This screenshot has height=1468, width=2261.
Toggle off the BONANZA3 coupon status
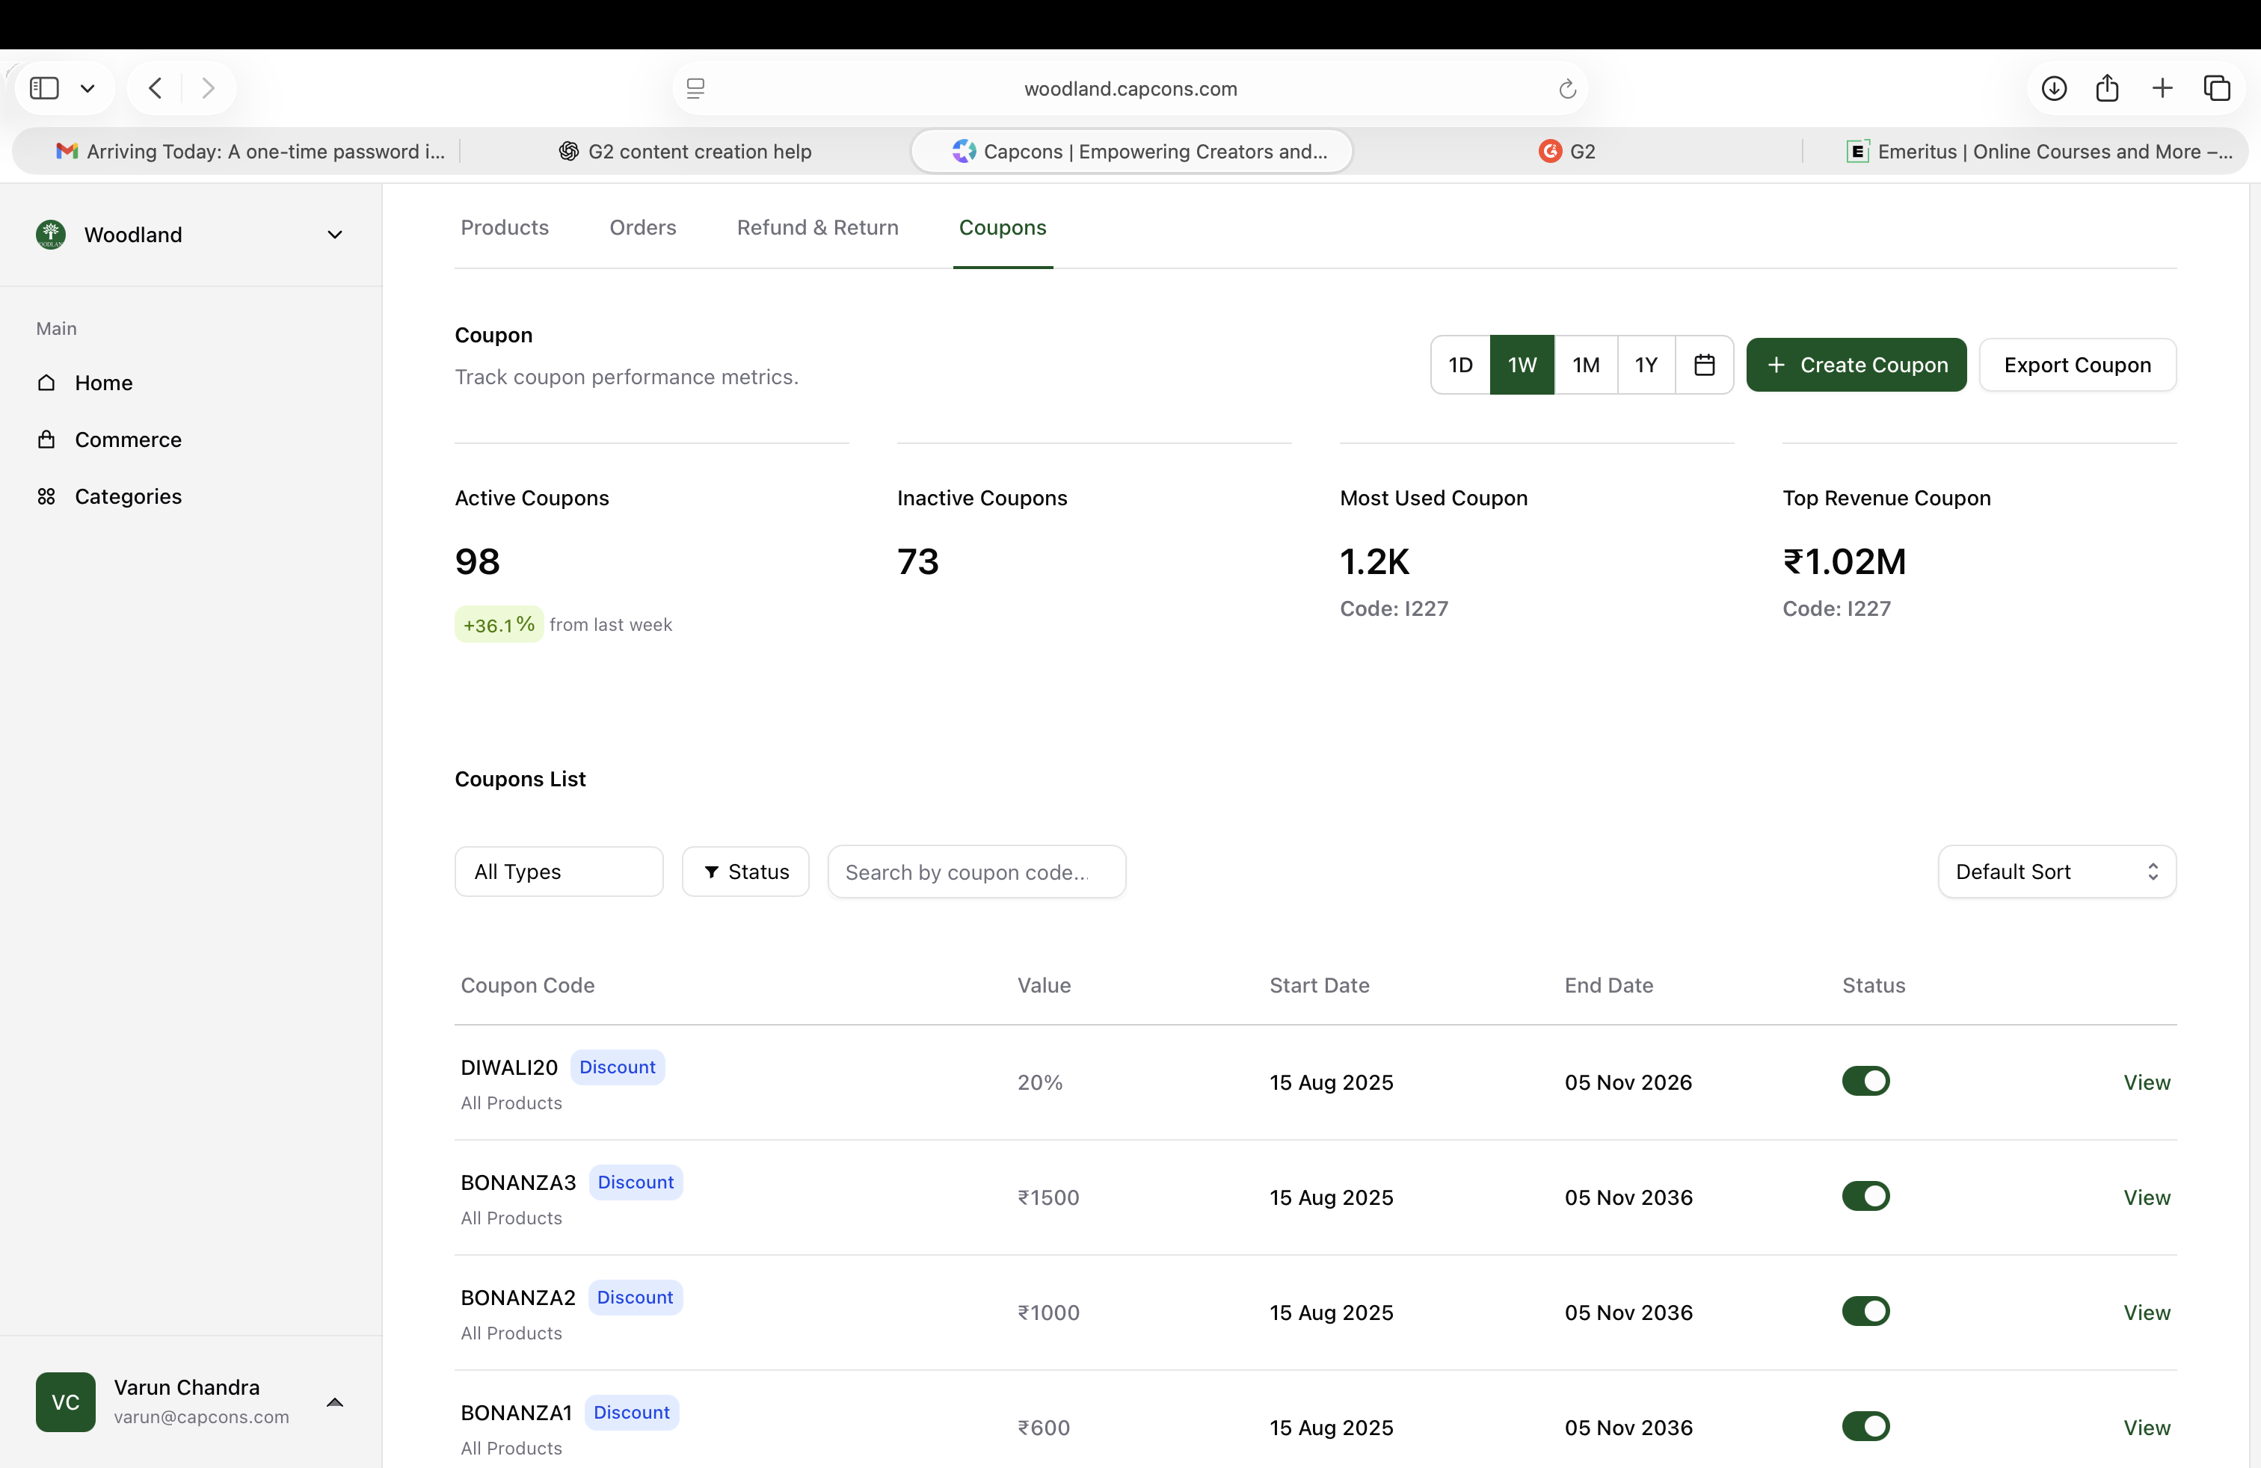[x=1865, y=1195]
